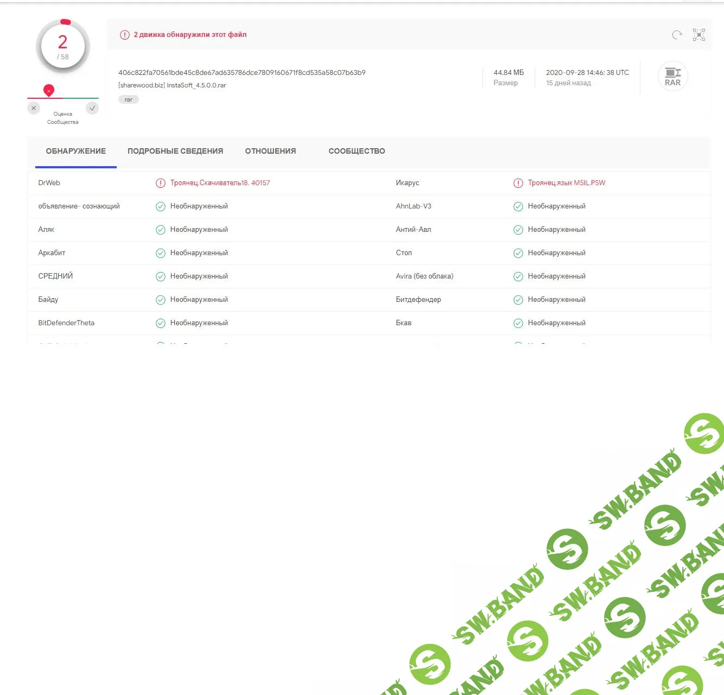This screenshot has height=695, width=724.
Task: Click the 2/58 detection score circle
Action: pyautogui.click(x=63, y=47)
